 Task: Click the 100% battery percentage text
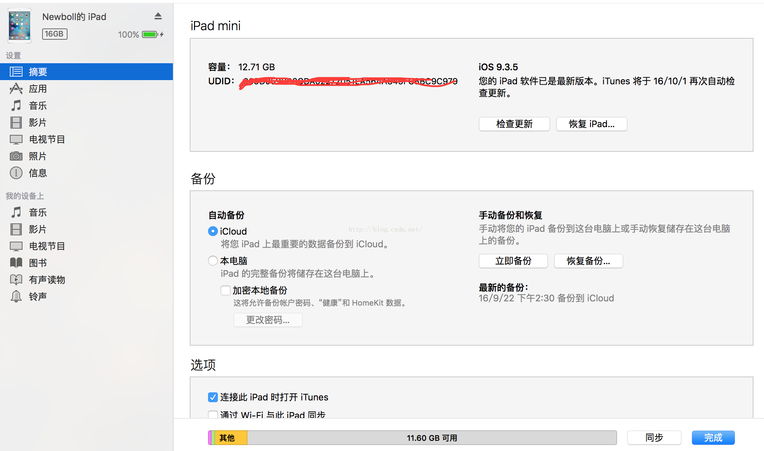128,34
